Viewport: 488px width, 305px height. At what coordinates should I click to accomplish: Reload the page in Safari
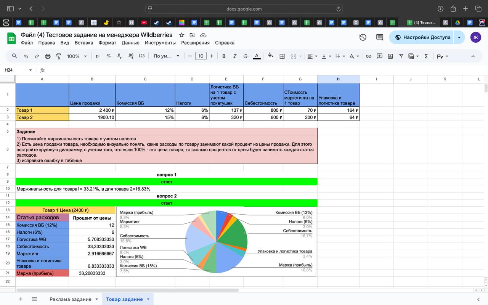pyautogui.click(x=338, y=9)
